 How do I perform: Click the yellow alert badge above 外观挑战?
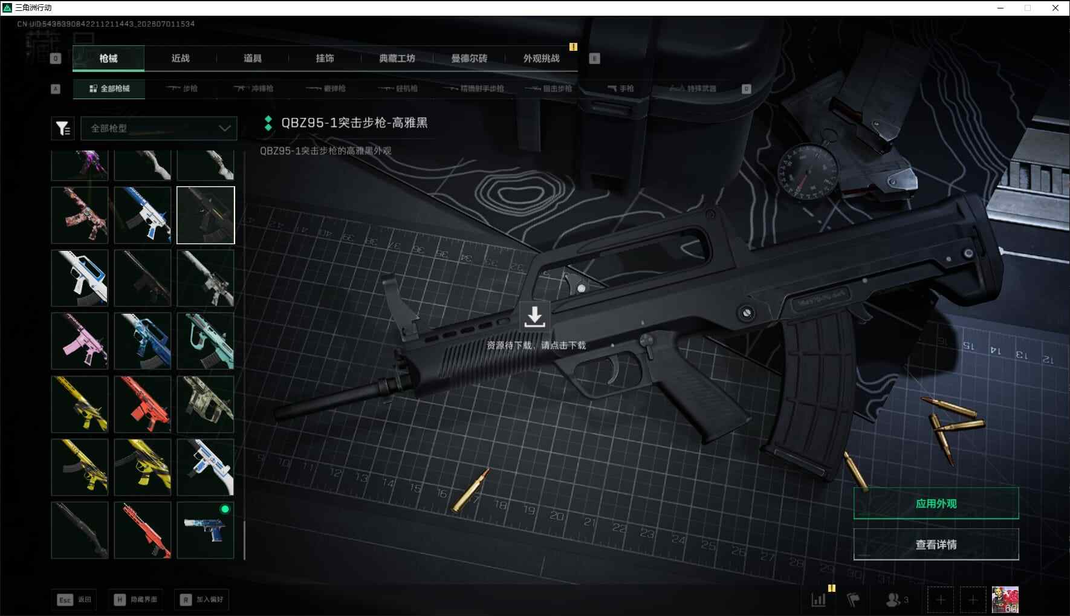point(573,47)
